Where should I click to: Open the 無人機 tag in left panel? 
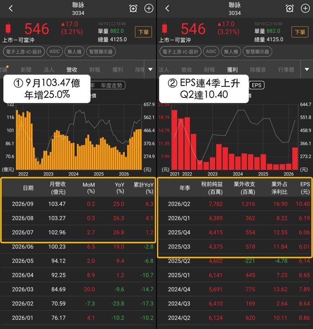74,52
